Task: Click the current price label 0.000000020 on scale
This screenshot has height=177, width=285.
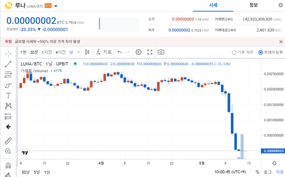Action: click(x=273, y=151)
